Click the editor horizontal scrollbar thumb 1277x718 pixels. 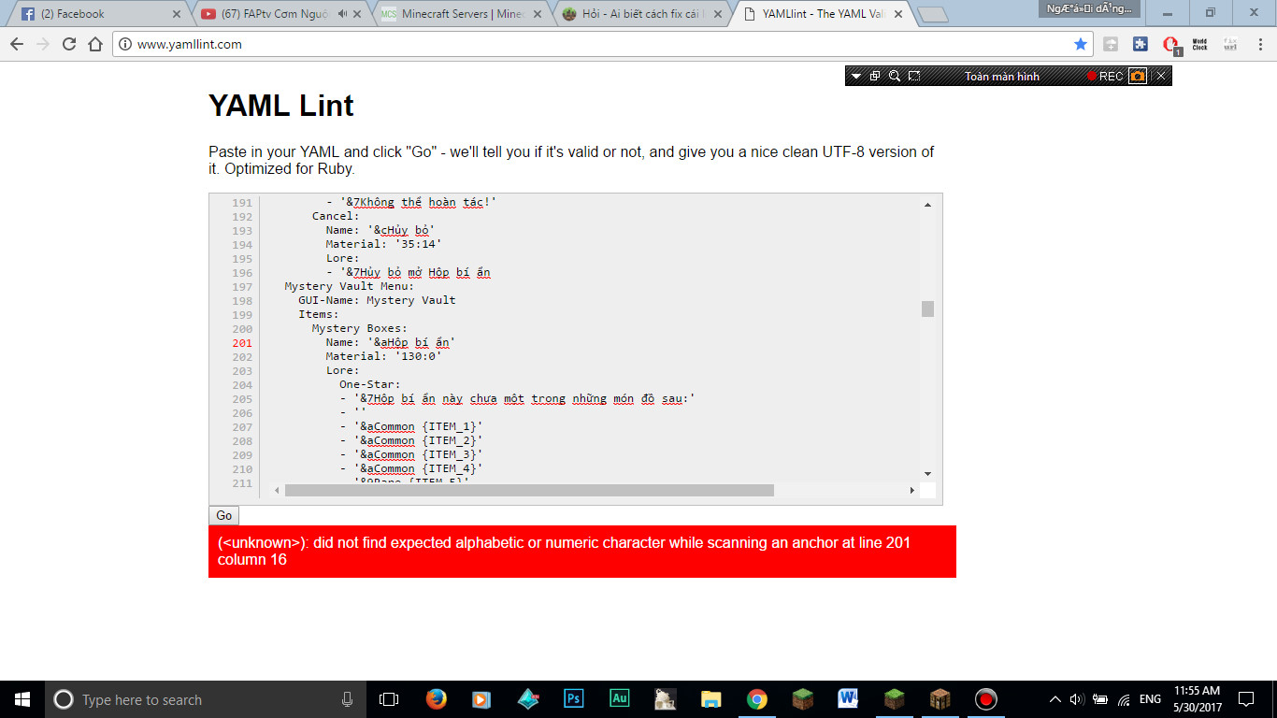(x=529, y=490)
